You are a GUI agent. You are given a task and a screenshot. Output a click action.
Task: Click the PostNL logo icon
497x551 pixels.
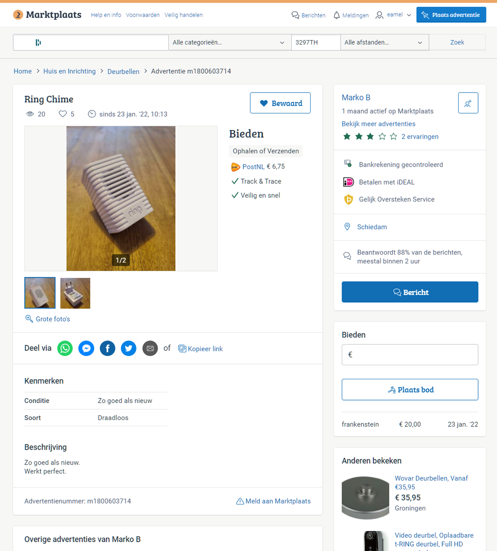pyautogui.click(x=235, y=167)
